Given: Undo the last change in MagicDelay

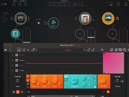Looking at the screenshot, I should (102, 50).
